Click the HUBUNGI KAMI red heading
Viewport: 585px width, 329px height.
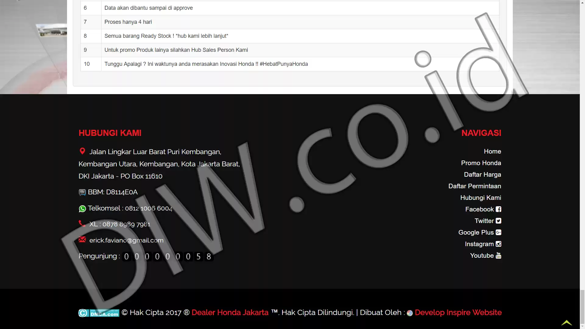tap(110, 133)
